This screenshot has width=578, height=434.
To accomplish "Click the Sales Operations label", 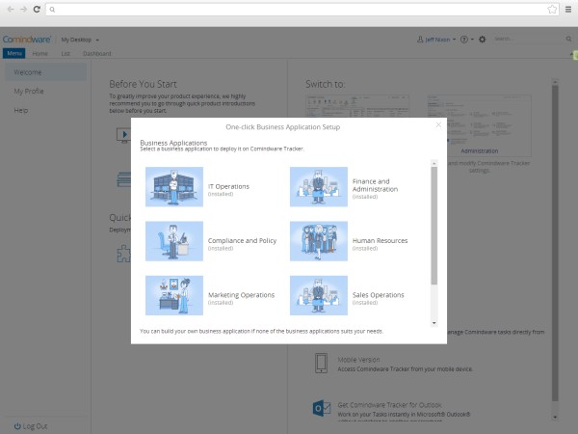I will coord(378,295).
